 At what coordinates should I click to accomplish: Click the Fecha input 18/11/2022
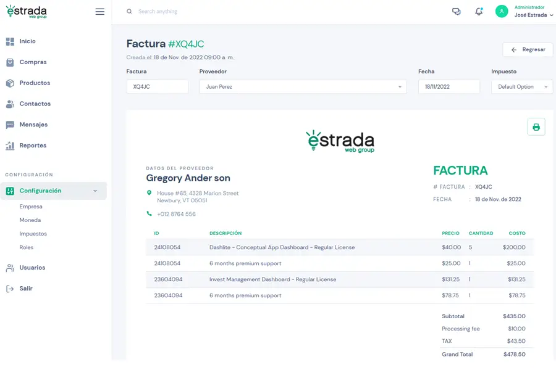(x=449, y=87)
